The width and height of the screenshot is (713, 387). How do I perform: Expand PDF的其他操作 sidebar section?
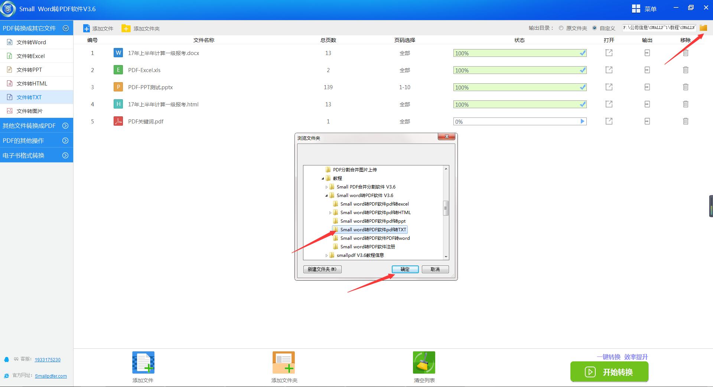click(x=66, y=141)
